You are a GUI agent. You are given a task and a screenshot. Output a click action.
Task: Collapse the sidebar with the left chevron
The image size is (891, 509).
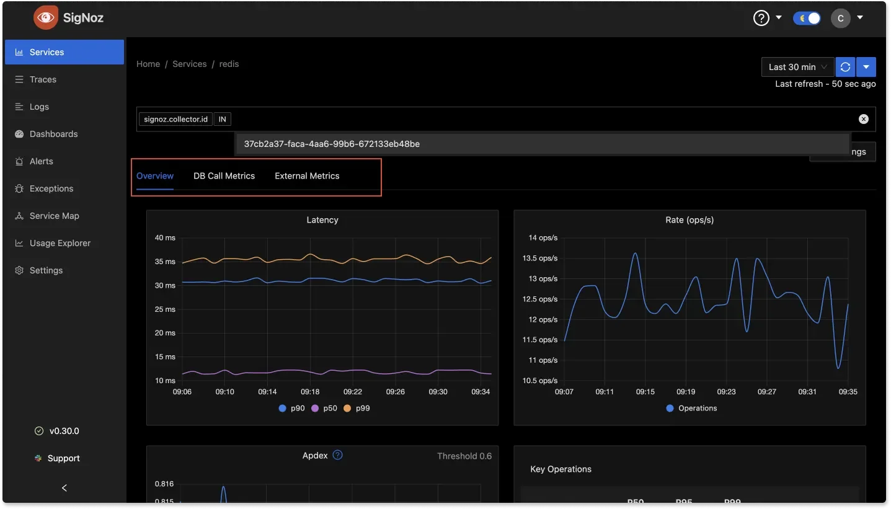(64, 488)
